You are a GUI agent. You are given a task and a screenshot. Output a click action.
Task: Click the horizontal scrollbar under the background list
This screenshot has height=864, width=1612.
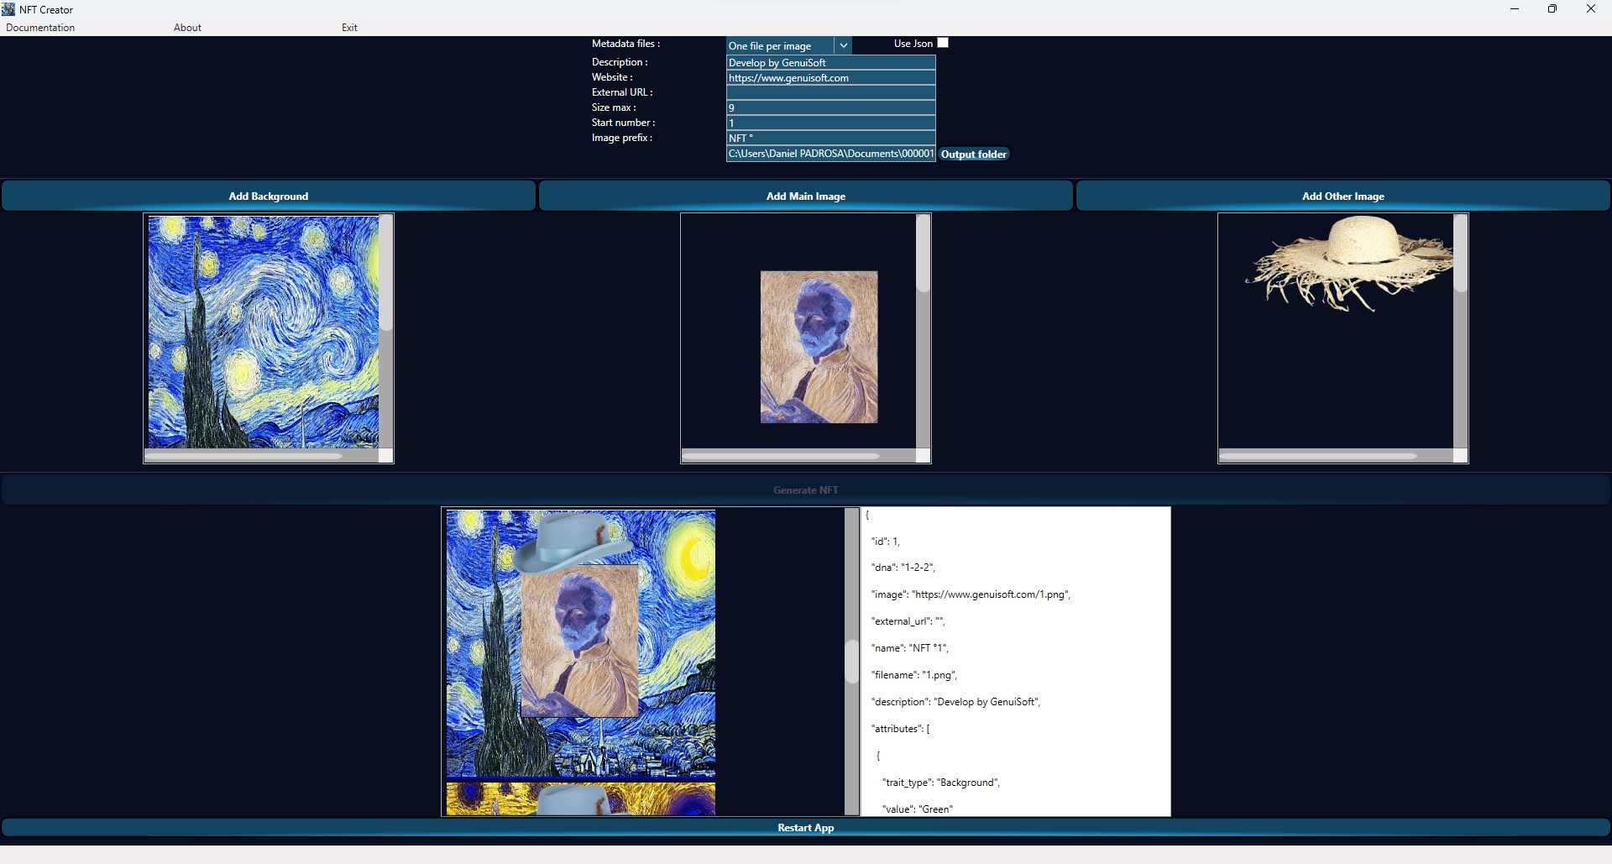pyautogui.click(x=261, y=456)
